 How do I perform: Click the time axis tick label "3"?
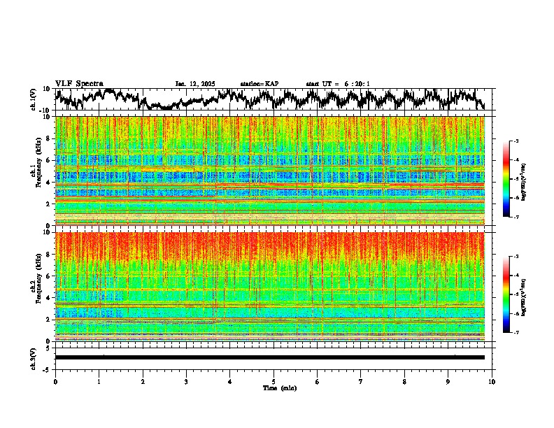(186, 382)
